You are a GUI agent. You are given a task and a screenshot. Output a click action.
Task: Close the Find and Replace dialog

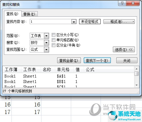[133, 3]
